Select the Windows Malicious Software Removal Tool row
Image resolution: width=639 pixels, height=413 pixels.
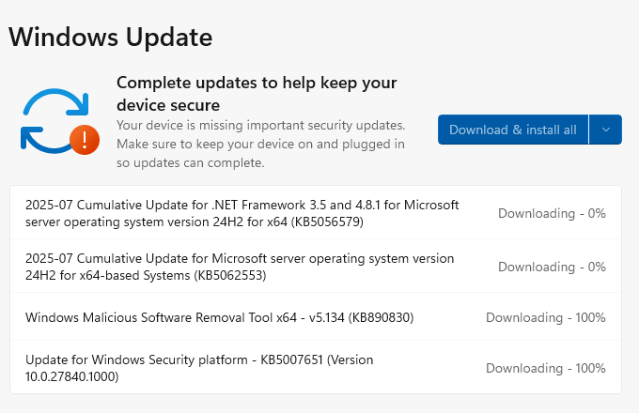[219, 318]
